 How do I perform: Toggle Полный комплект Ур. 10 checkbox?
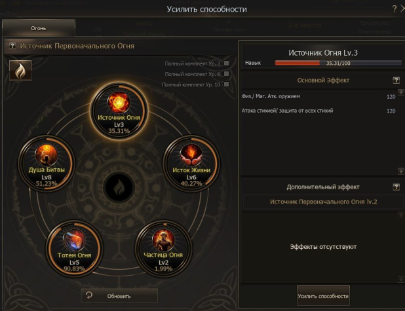[x=227, y=84]
